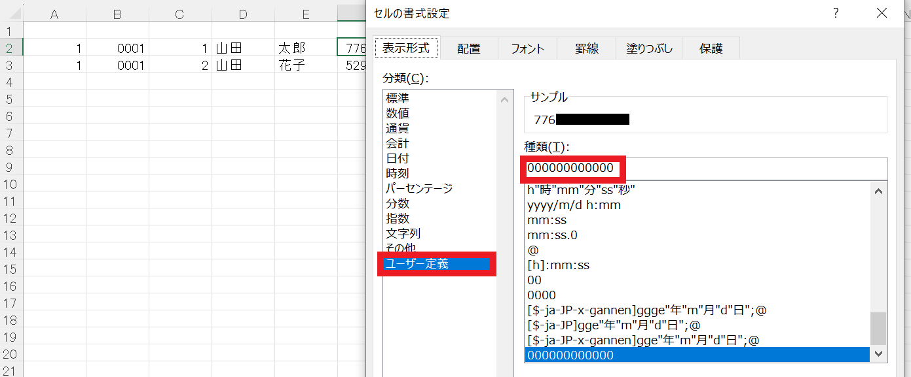
Task: Click cell D2 containing 山田
Action: (243, 48)
